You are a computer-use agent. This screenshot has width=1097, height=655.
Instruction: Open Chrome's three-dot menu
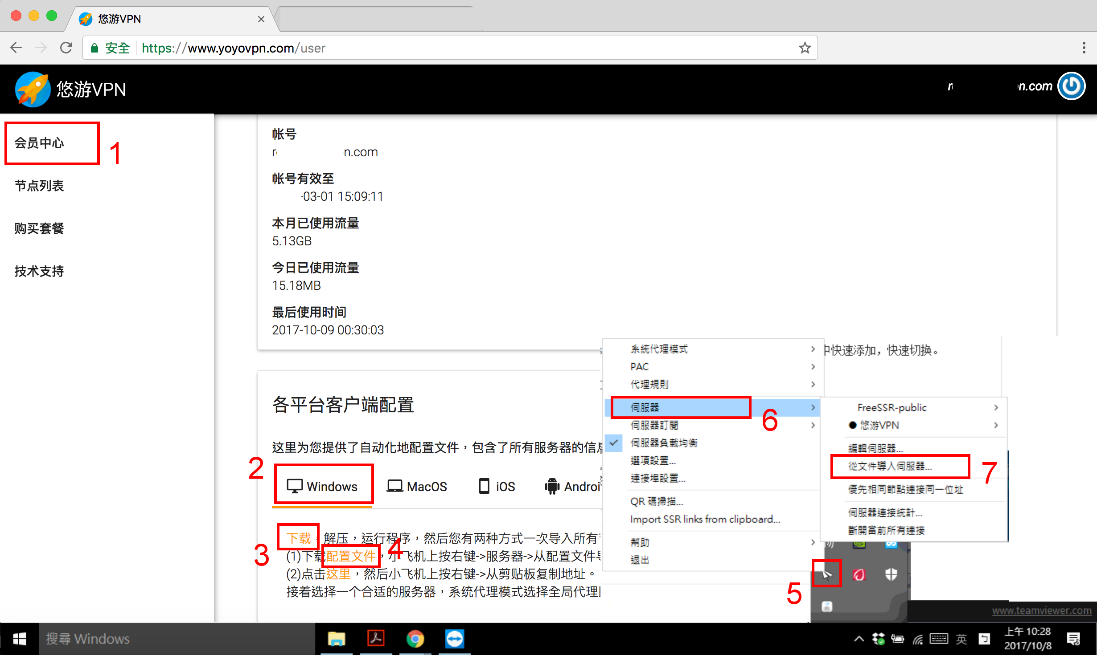point(1084,48)
